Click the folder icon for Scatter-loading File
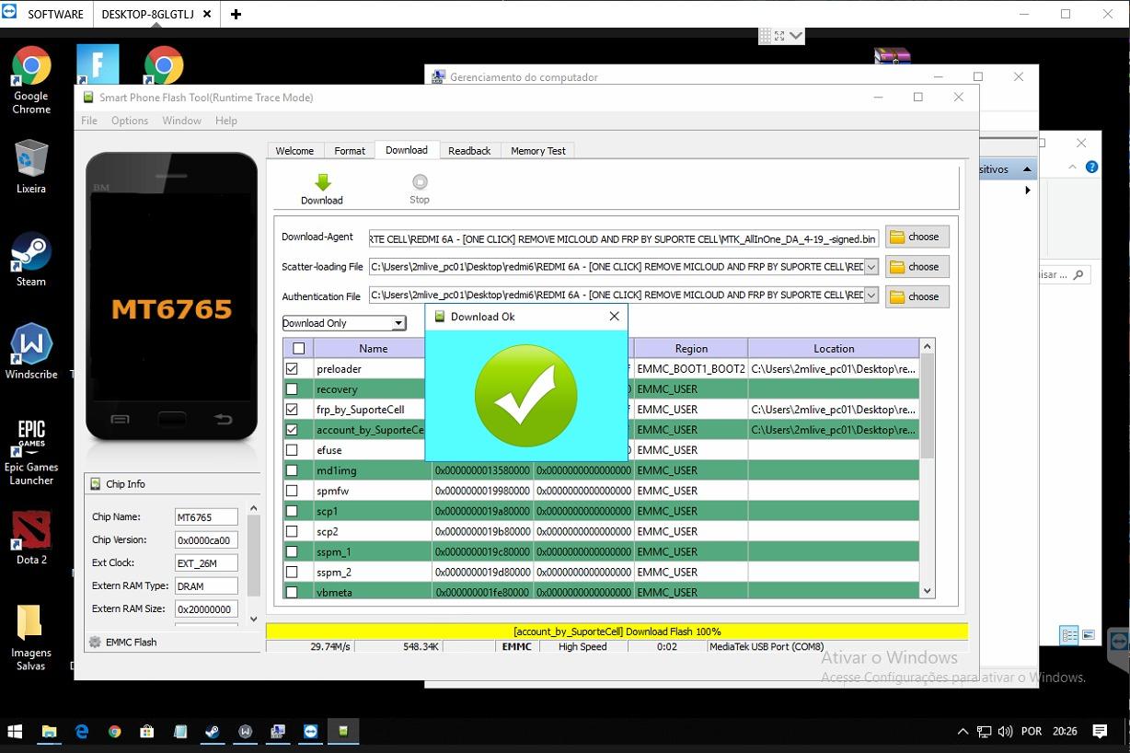This screenshot has width=1130, height=753. point(897,267)
